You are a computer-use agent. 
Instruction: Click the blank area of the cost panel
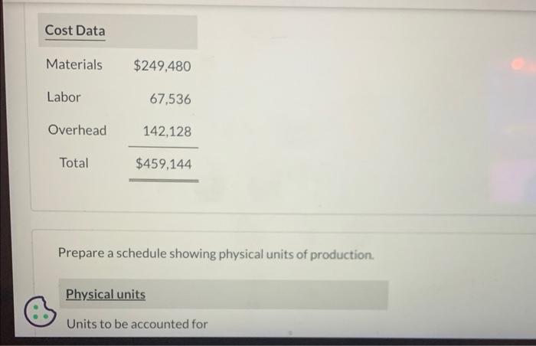342,119
